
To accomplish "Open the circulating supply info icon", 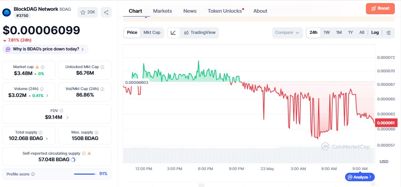I will tap(84, 153).
